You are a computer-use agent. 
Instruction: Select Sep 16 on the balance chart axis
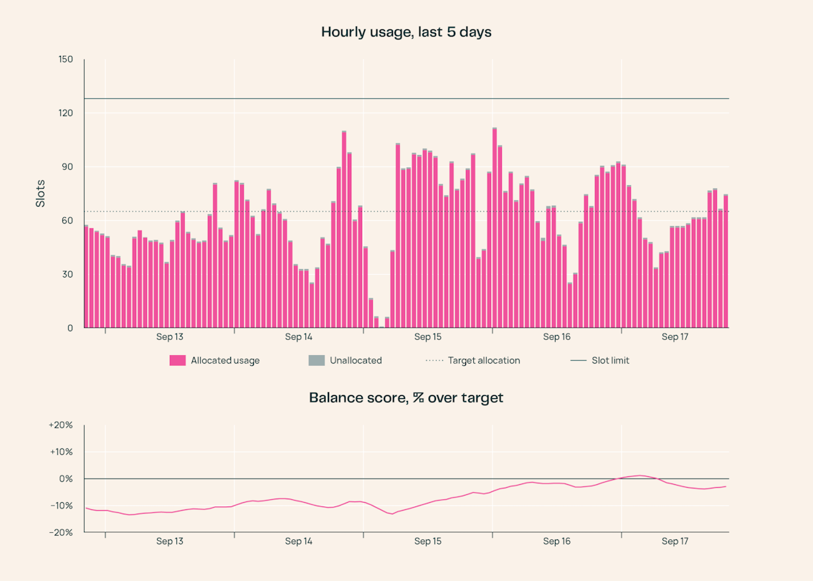pyautogui.click(x=556, y=542)
